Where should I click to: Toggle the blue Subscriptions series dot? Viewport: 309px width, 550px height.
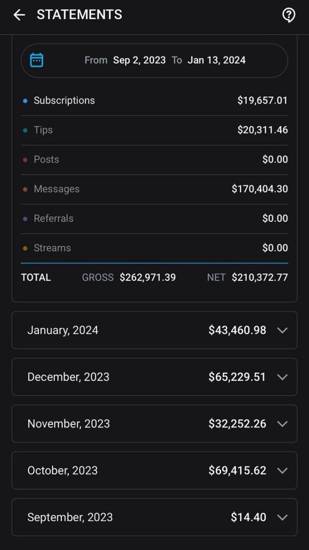pyautogui.click(x=25, y=101)
